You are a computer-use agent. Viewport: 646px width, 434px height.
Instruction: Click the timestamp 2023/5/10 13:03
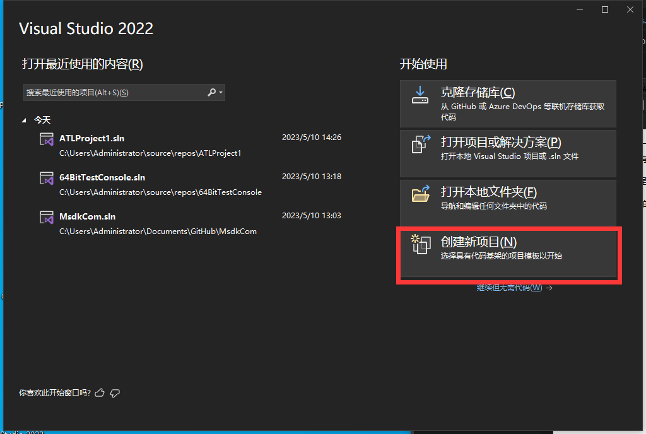tap(312, 216)
